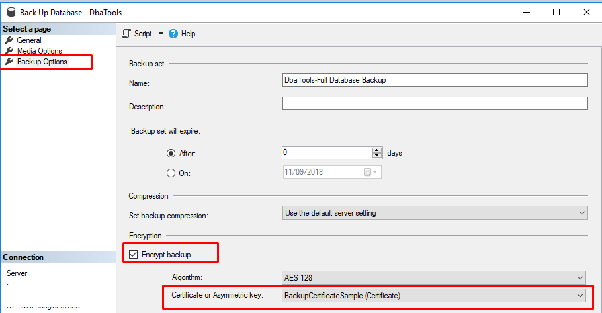Switch to the Media Options page
602x313 pixels.
pyautogui.click(x=40, y=51)
